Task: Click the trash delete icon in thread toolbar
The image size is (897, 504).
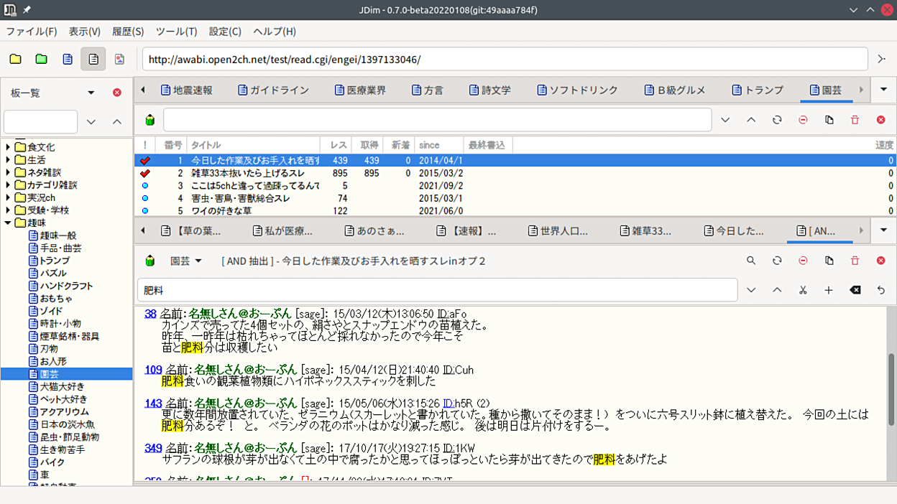Action: click(x=855, y=261)
